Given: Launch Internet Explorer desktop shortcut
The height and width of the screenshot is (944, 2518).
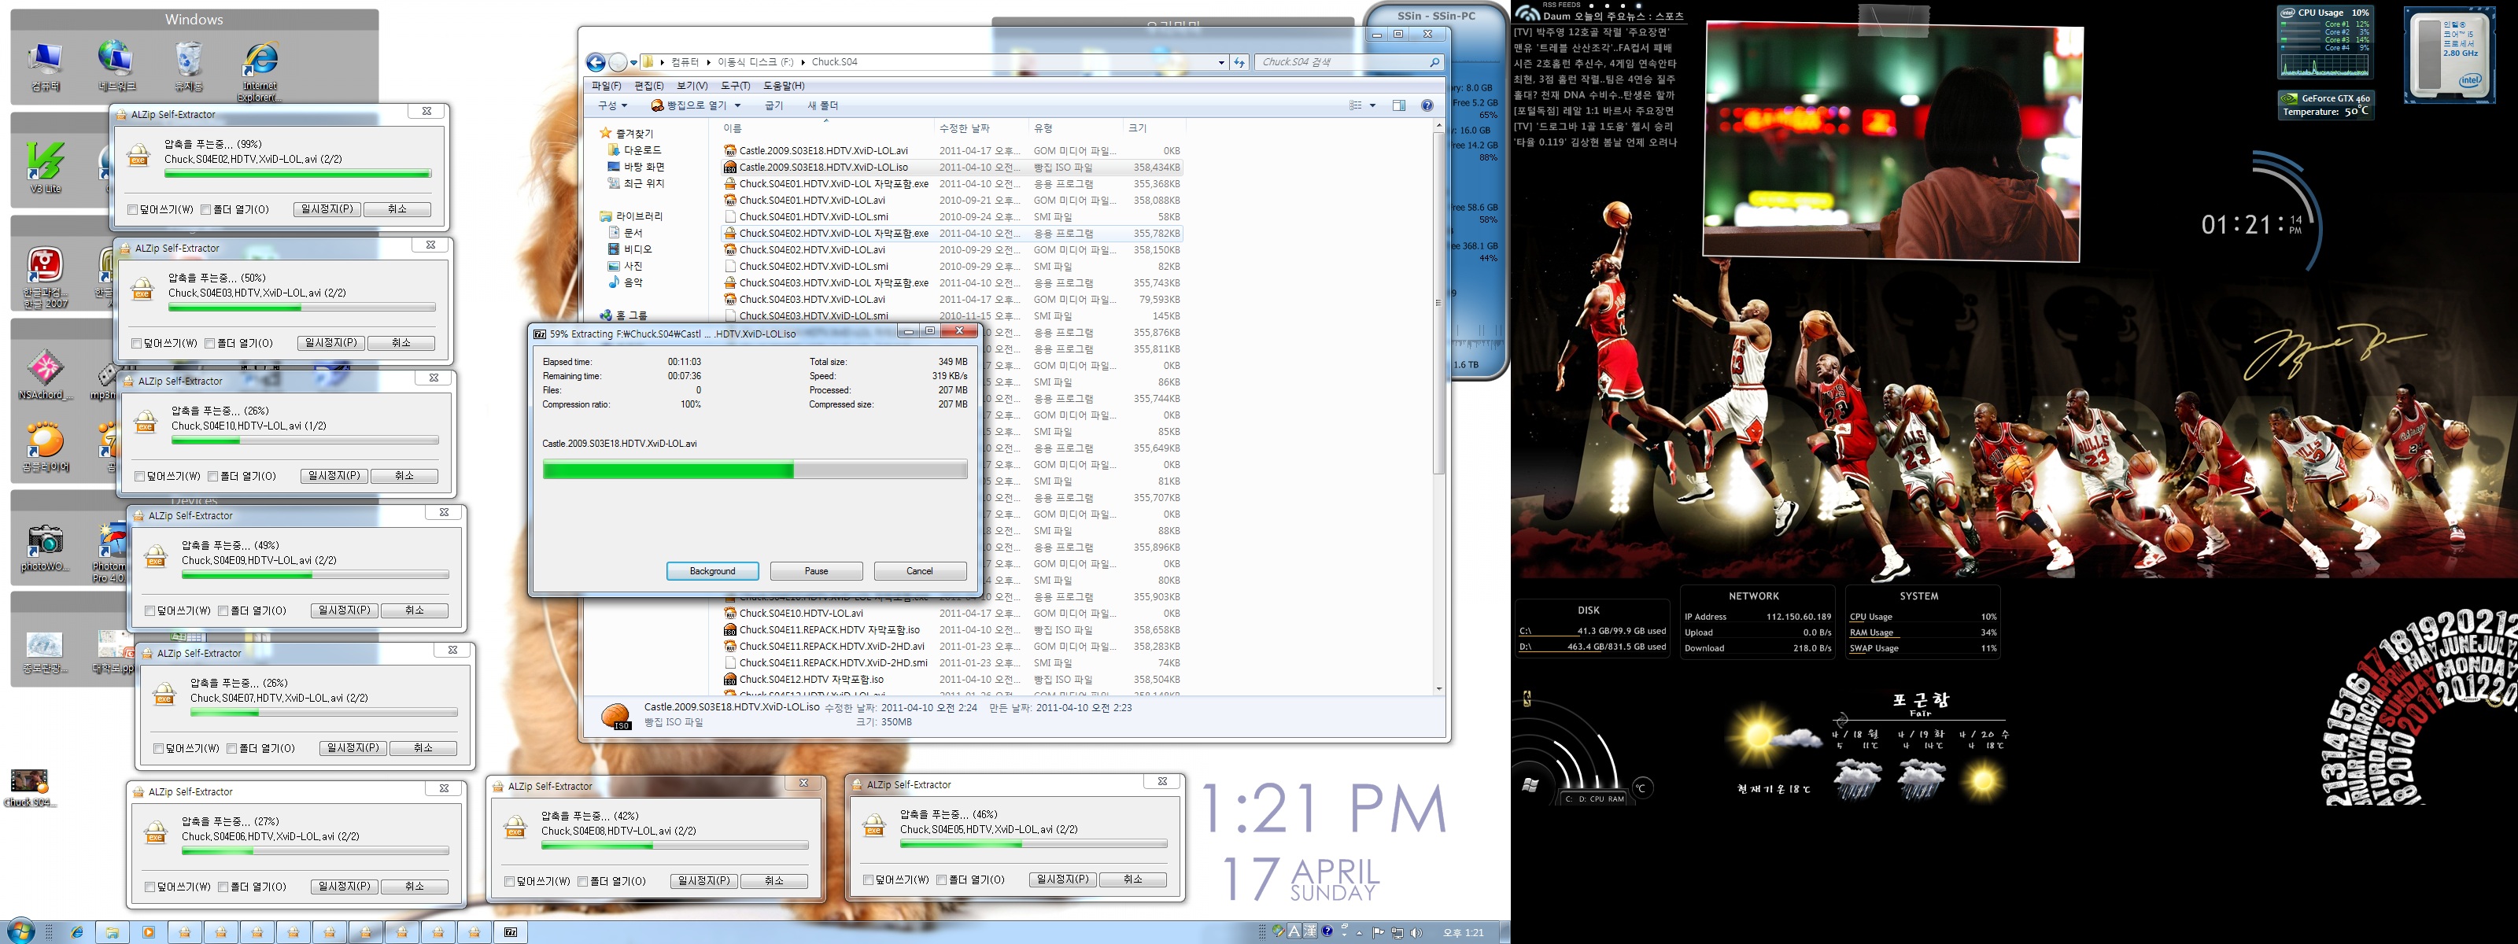Looking at the screenshot, I should pyautogui.click(x=260, y=70).
